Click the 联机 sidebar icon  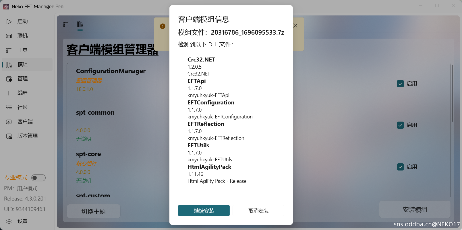tap(9, 36)
